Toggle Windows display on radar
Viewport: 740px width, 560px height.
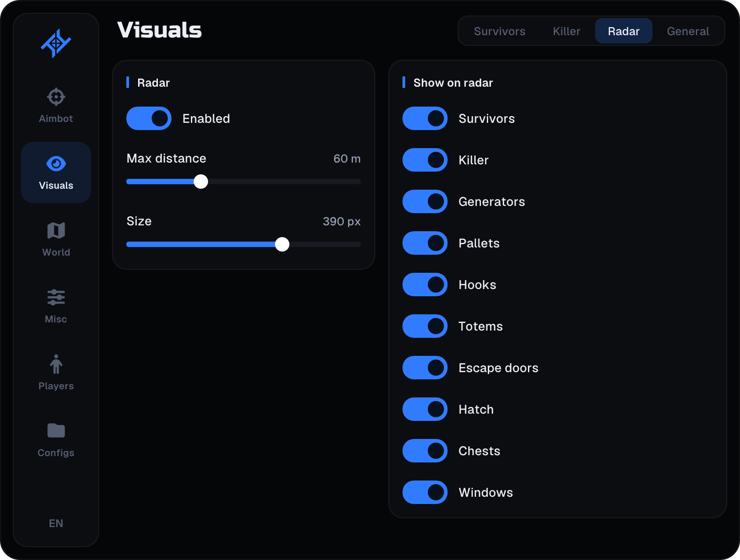click(425, 492)
